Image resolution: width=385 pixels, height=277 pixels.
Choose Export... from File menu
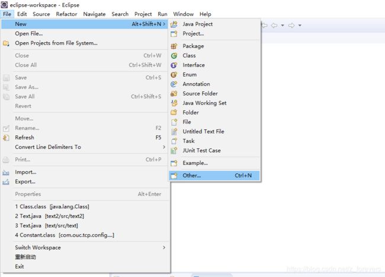[85, 182]
